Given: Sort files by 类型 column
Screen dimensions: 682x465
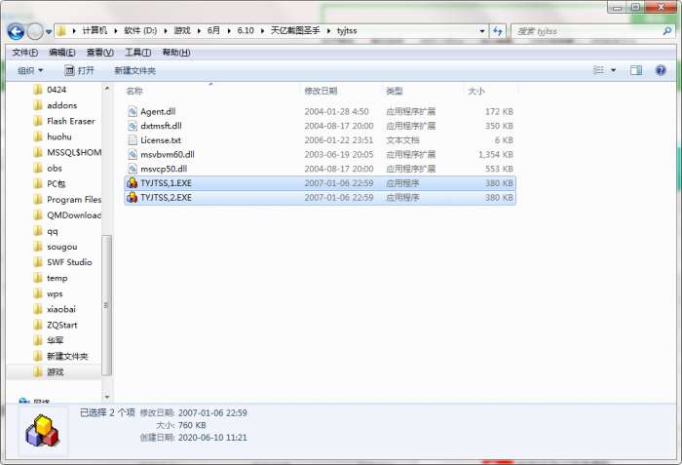Looking at the screenshot, I should pos(394,91).
